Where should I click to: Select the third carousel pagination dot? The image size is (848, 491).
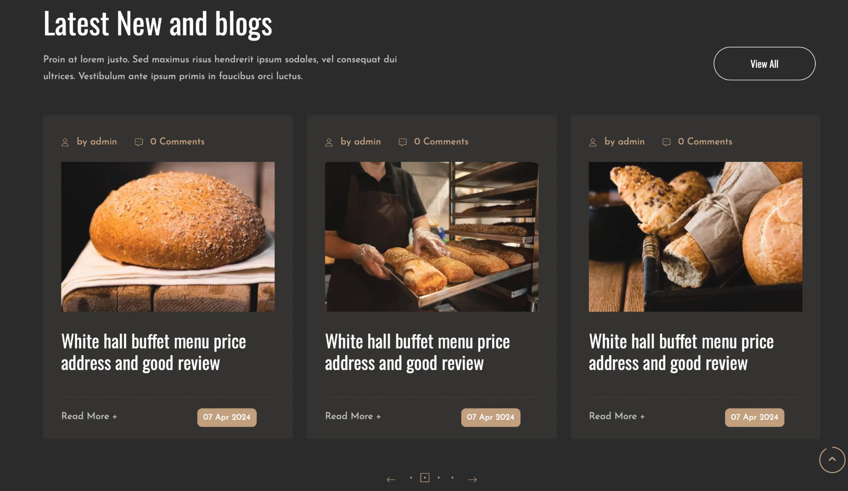[x=439, y=478]
